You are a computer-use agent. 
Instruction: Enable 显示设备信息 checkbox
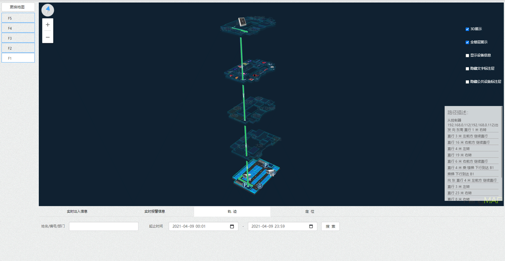[x=467, y=55]
